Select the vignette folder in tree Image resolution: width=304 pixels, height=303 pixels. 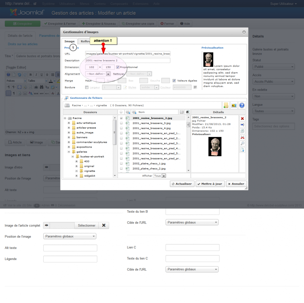tap(89, 171)
